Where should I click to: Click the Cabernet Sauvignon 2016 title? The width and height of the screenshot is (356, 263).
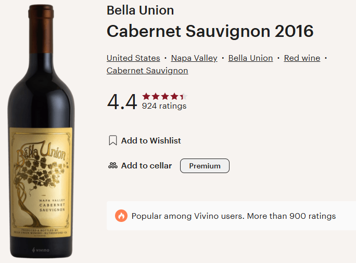point(210,31)
